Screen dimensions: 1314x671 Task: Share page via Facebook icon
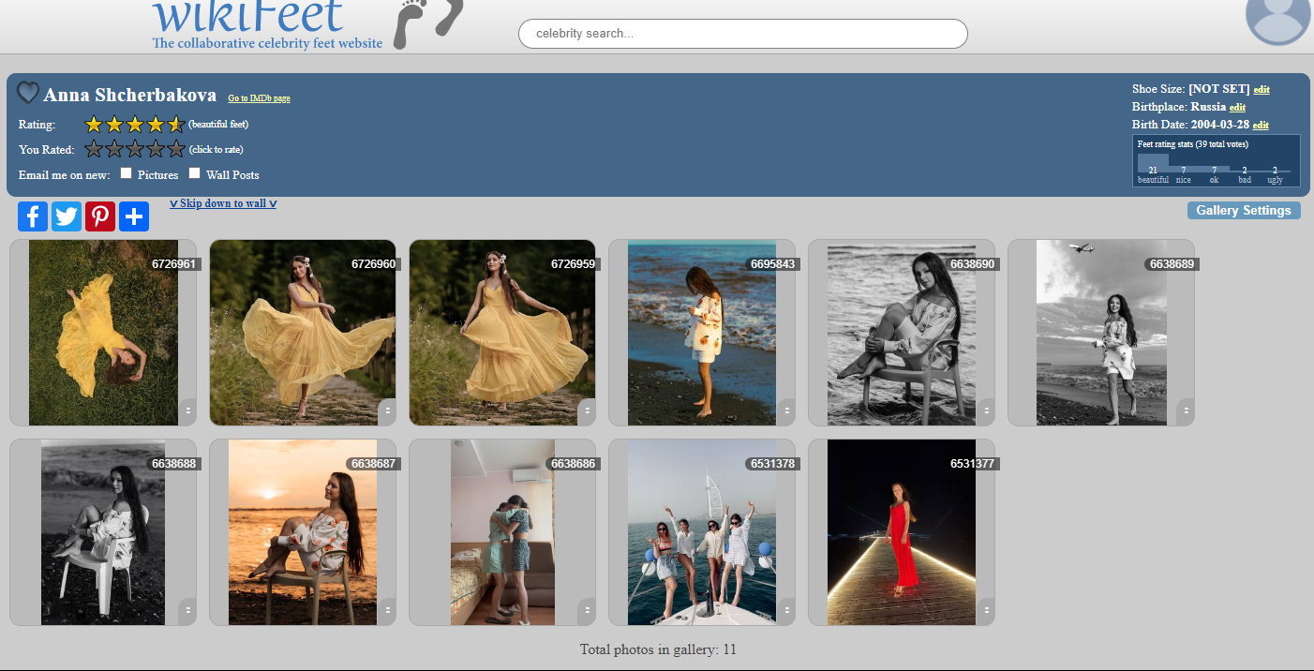pos(33,216)
